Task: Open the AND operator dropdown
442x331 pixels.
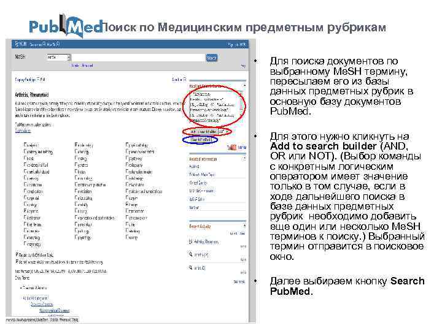Action: (224, 131)
